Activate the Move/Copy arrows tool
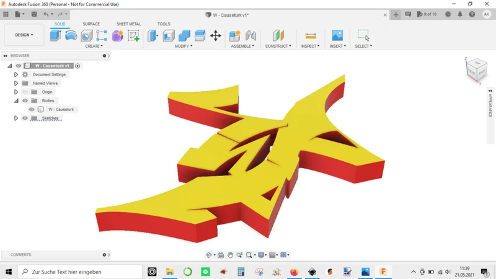 point(215,35)
